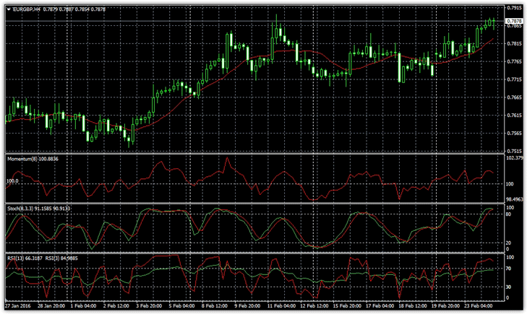Click the 11 Feb 04:00 time label

coord(280,307)
